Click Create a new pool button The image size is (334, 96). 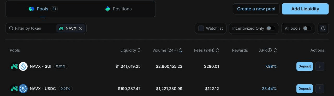click(x=256, y=9)
